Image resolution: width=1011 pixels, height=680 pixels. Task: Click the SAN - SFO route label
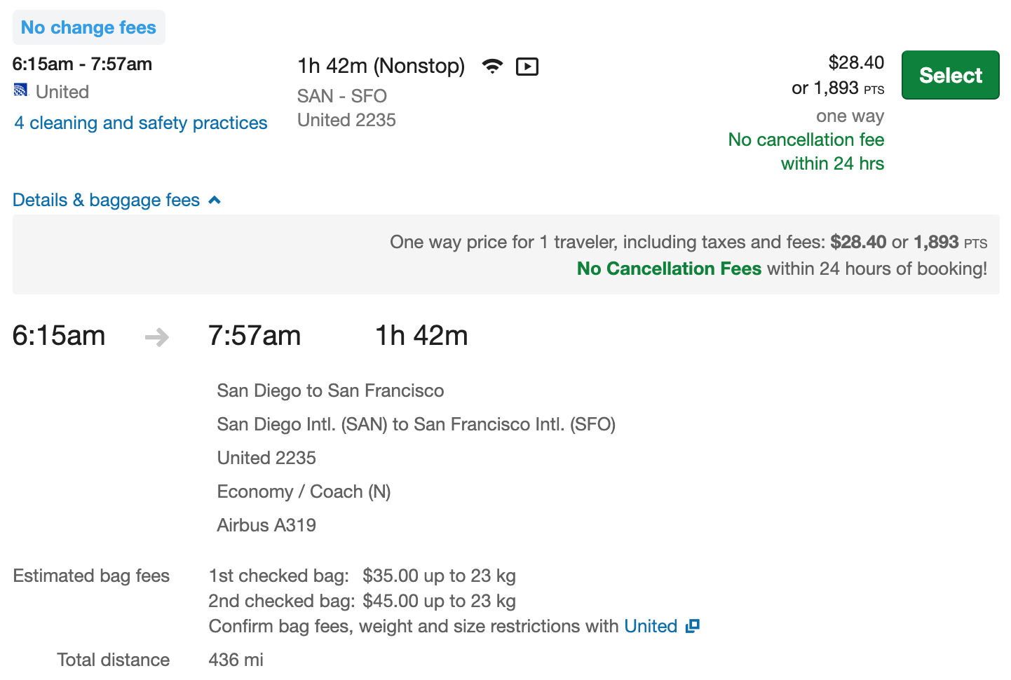(x=342, y=96)
